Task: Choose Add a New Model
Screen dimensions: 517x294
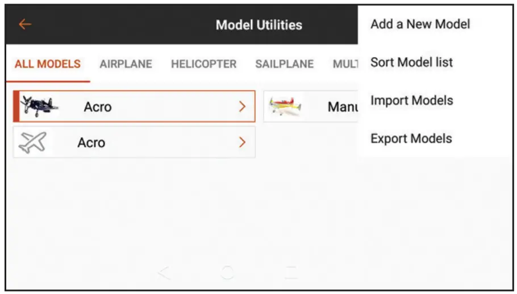Action: point(420,24)
